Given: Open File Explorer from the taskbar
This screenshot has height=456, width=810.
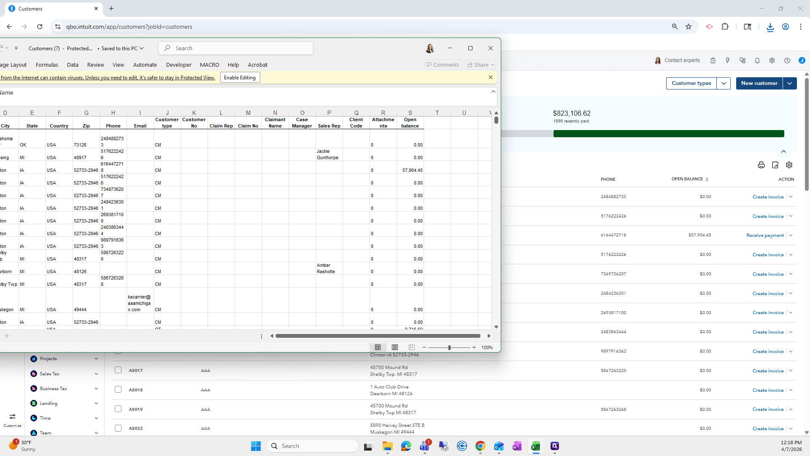Looking at the screenshot, I should (x=388, y=446).
